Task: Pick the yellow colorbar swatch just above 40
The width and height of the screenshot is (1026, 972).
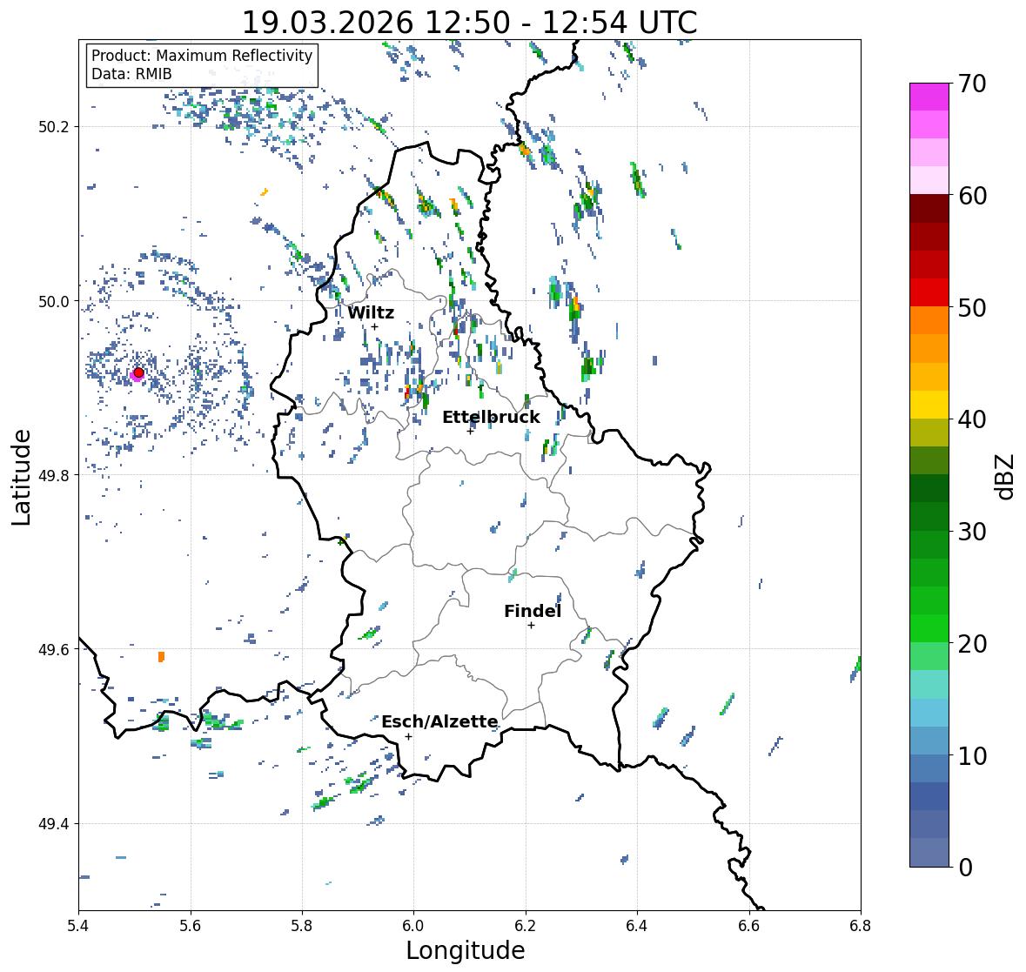Action: (929, 405)
